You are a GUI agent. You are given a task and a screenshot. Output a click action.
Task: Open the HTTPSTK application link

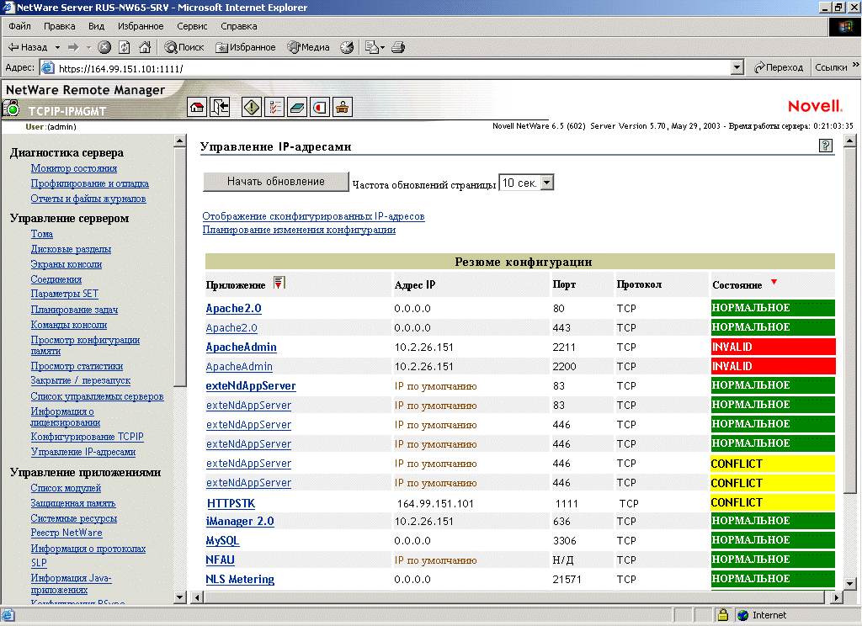[231, 503]
